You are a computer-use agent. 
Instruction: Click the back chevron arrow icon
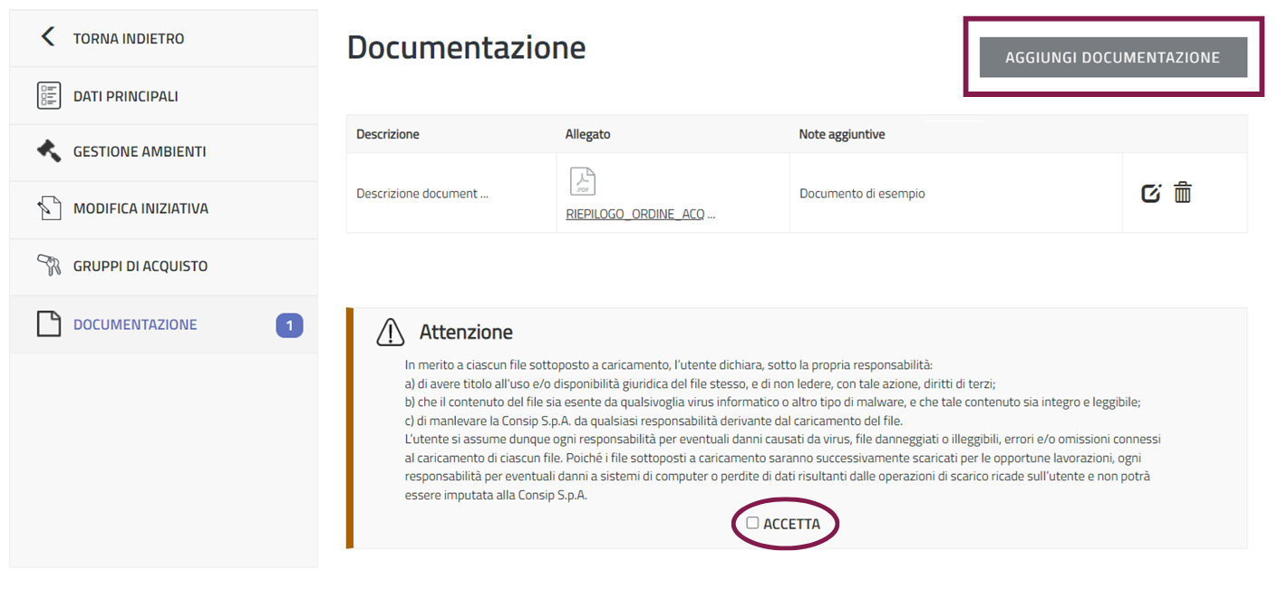point(48,37)
